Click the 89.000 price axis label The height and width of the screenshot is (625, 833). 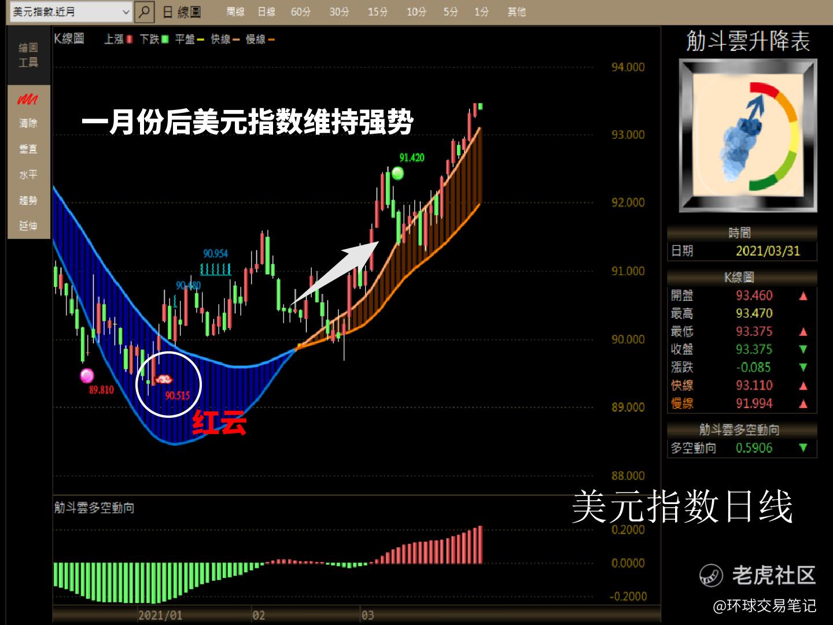point(628,407)
